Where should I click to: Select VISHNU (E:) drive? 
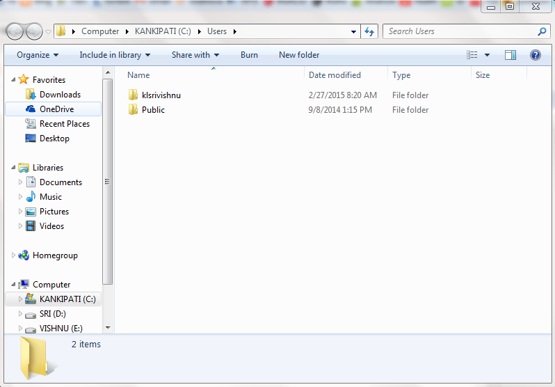tap(61, 328)
